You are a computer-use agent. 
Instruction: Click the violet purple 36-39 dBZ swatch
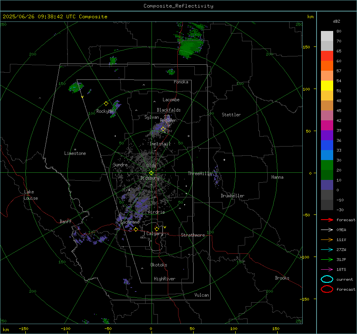(x=327, y=135)
